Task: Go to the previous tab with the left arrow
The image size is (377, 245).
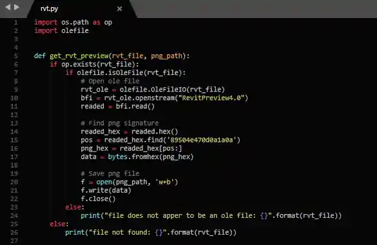Action: 8,7
